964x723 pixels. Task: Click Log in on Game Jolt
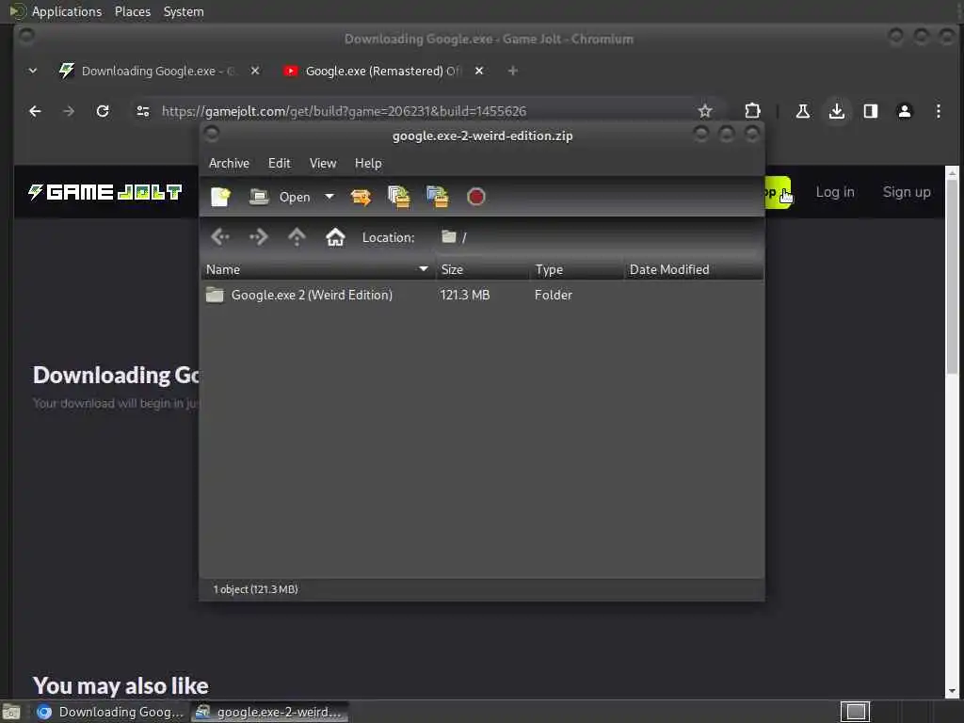coord(835,192)
